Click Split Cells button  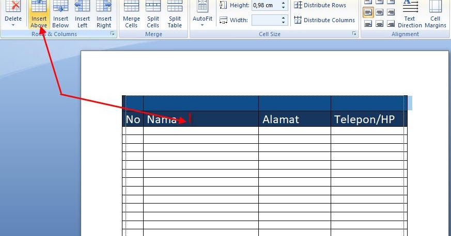153,14
